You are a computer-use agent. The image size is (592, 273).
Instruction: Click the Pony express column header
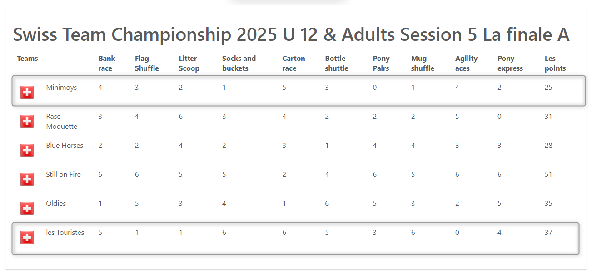[510, 63]
